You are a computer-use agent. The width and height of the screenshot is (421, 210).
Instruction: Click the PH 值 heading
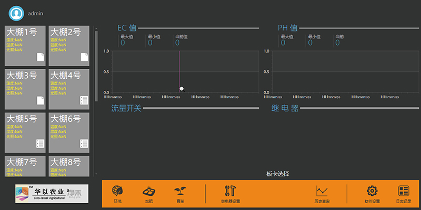point(287,28)
